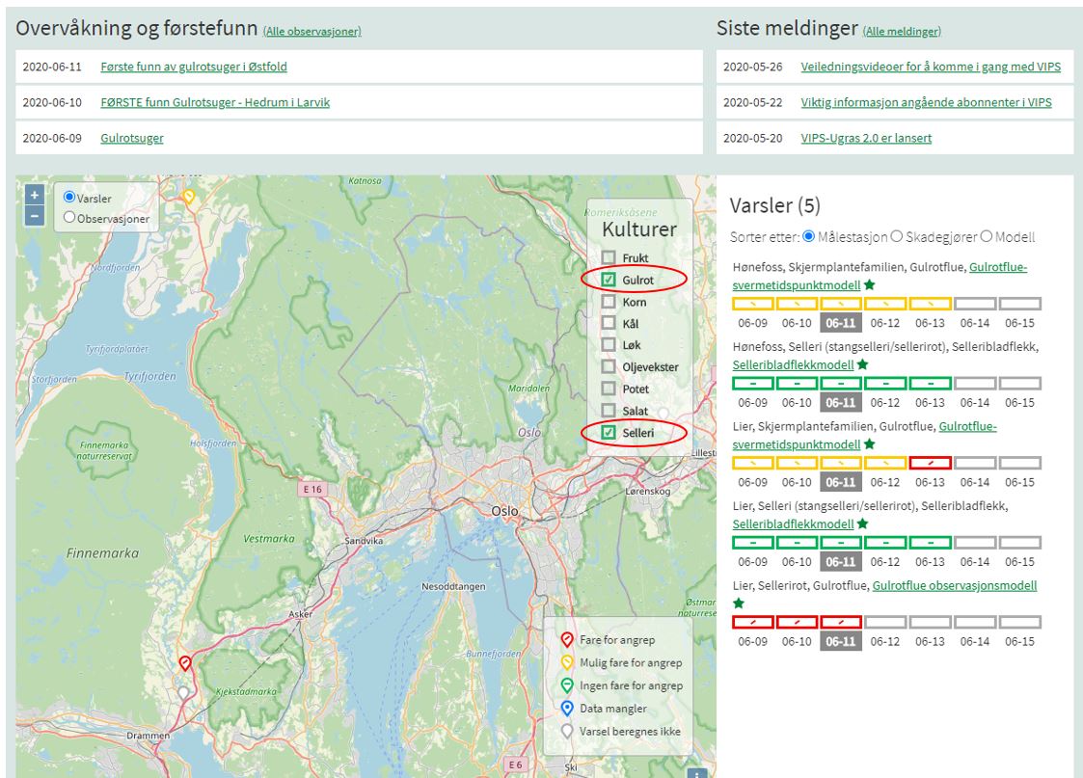Click the highlighted 06-11 date in Lier Gulrotflue observasjonsmodell row
The height and width of the screenshot is (778, 1083).
click(x=841, y=641)
